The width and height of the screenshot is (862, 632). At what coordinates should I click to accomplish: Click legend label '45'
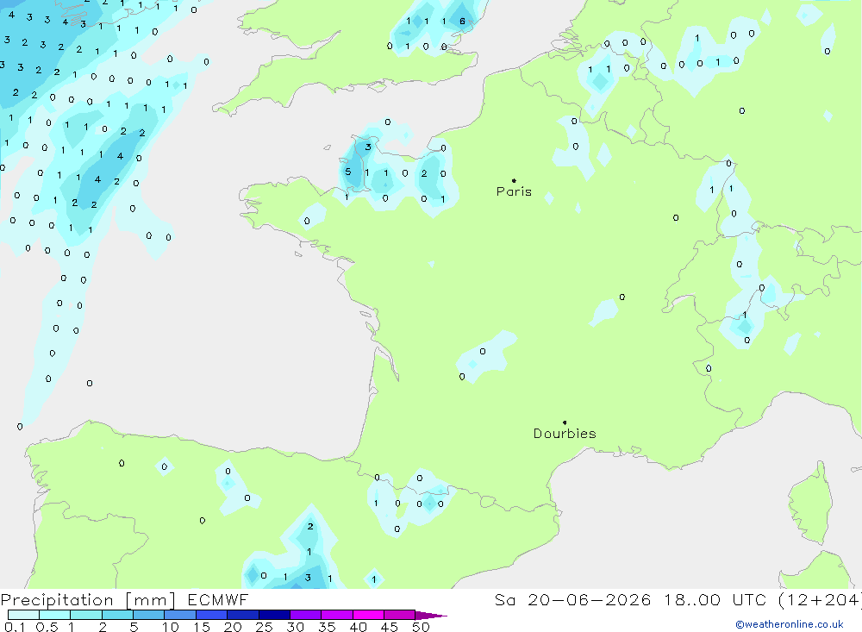tap(390, 627)
